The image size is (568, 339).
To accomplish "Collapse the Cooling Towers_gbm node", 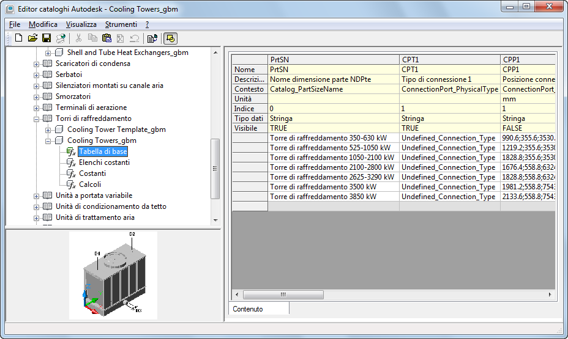I will pos(48,141).
